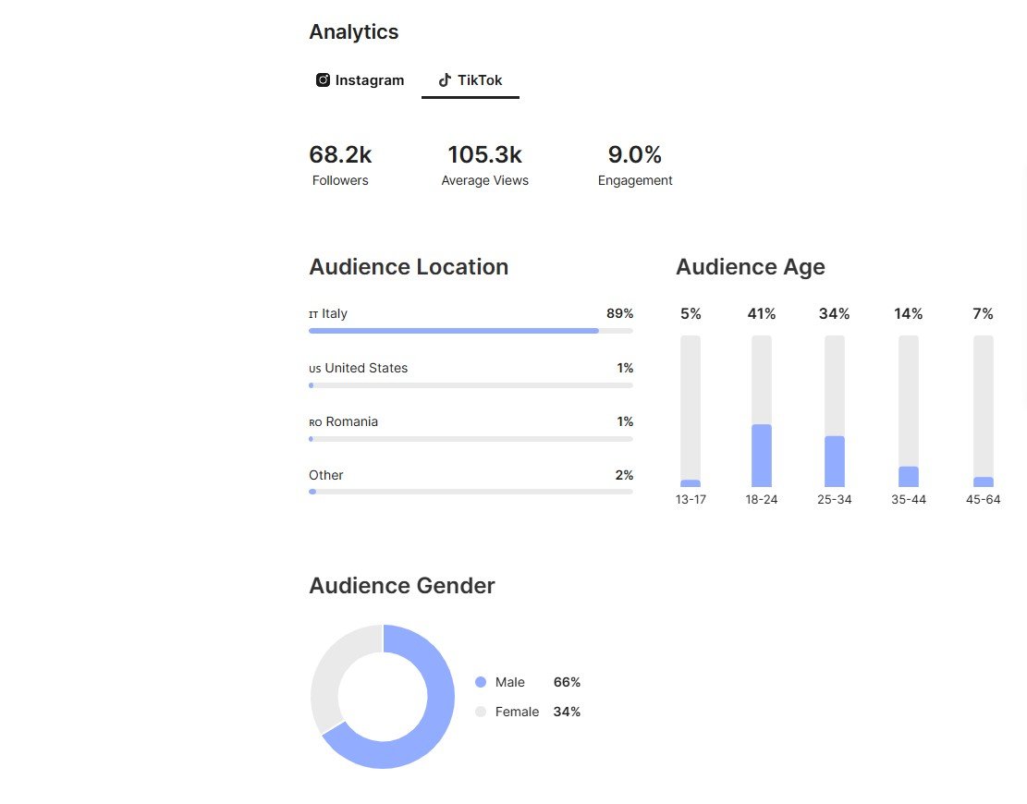1027x804 pixels.
Task: Click the Analytics heading
Action: (x=354, y=31)
